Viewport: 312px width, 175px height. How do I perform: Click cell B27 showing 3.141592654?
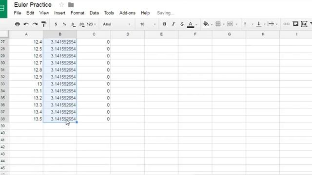60,42
